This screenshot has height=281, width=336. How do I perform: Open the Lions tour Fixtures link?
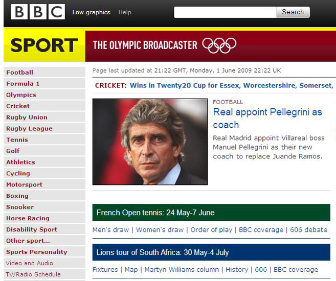coord(105,269)
